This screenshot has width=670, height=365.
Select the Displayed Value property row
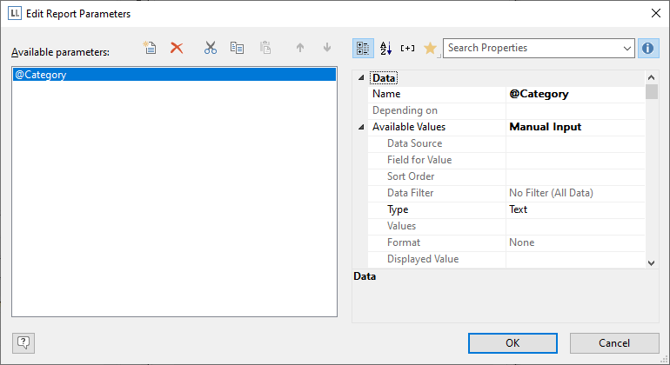pos(506,259)
